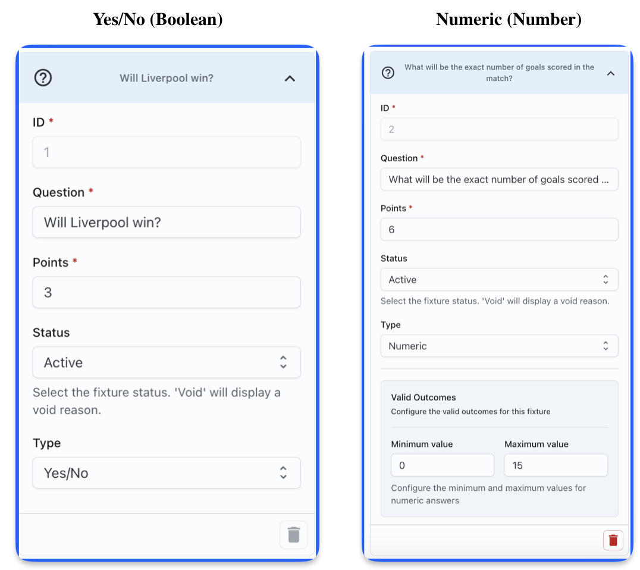The image size is (640, 570).
Task: Click the disabled ID field showing 1
Action: [x=167, y=152]
